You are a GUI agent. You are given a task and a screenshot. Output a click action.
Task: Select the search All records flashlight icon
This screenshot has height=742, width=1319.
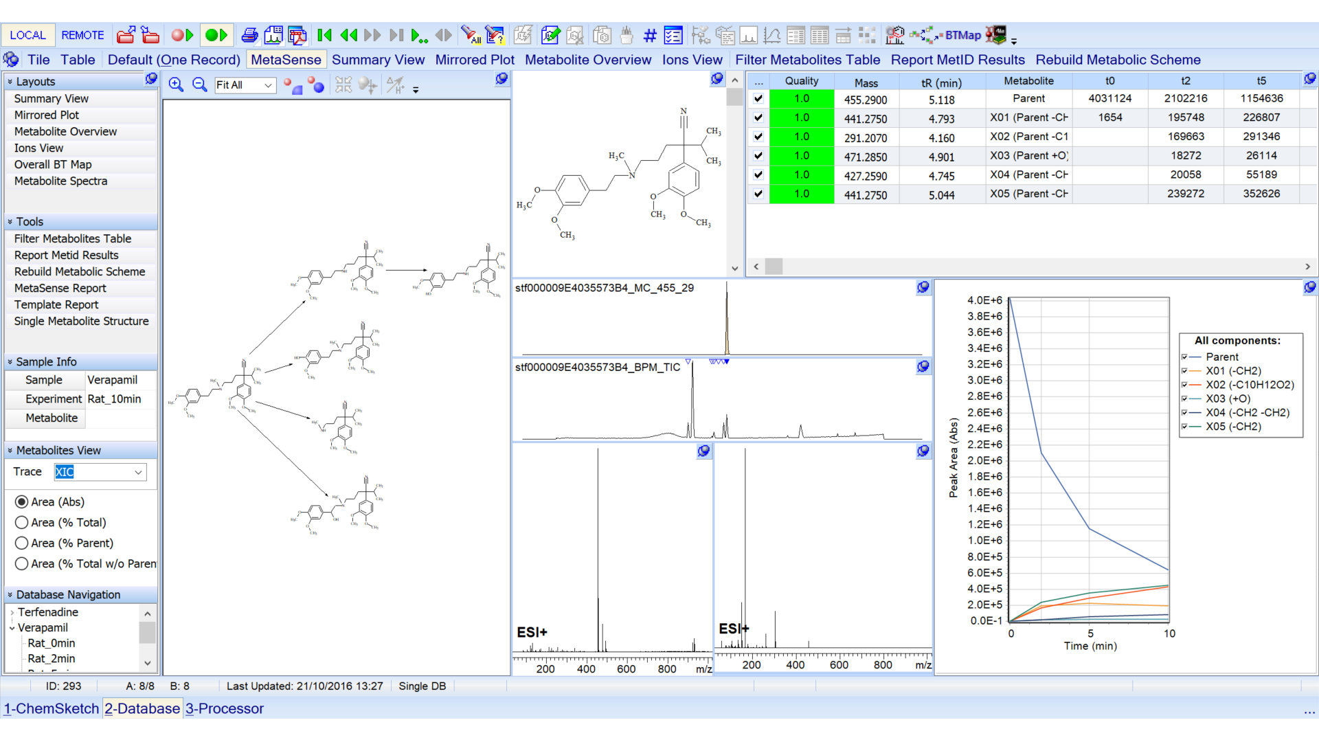[x=471, y=35]
